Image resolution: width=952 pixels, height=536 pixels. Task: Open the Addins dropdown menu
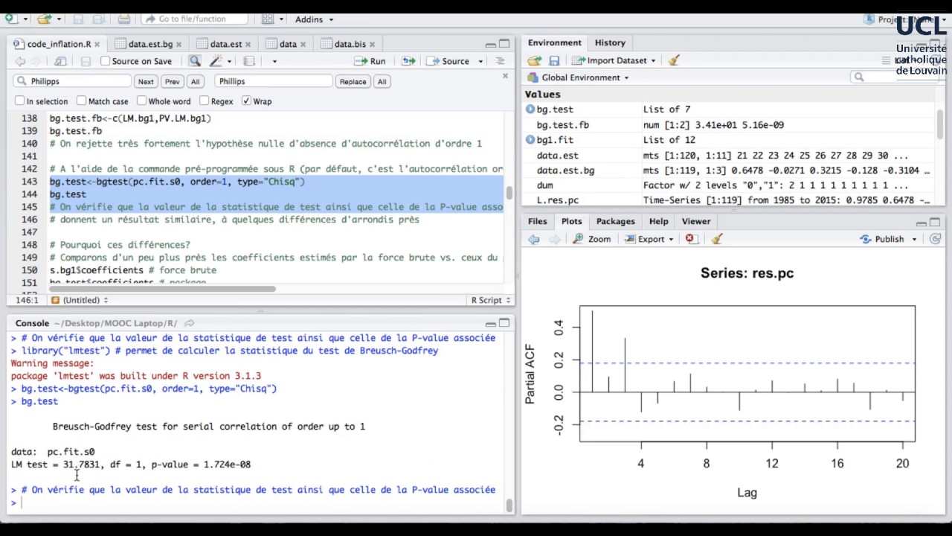point(314,19)
